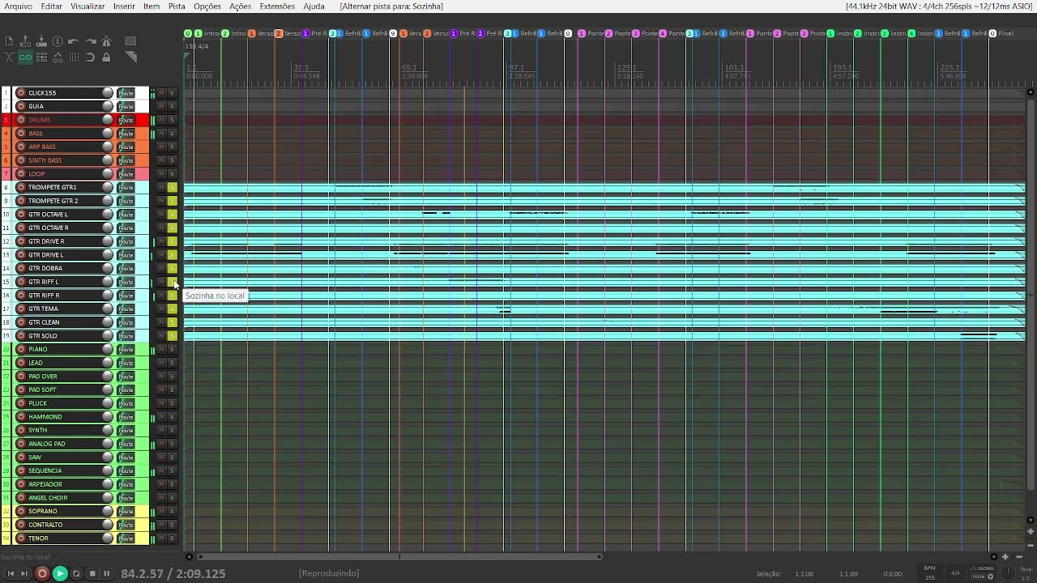Screen dimensions: 1037x583
Task: Open the Visualizar menu
Action: 87,6
